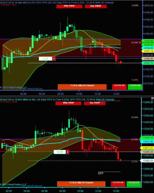154x193 pixels.
Task: Click the 4189,99 green price marker
Action: click(x=148, y=41)
